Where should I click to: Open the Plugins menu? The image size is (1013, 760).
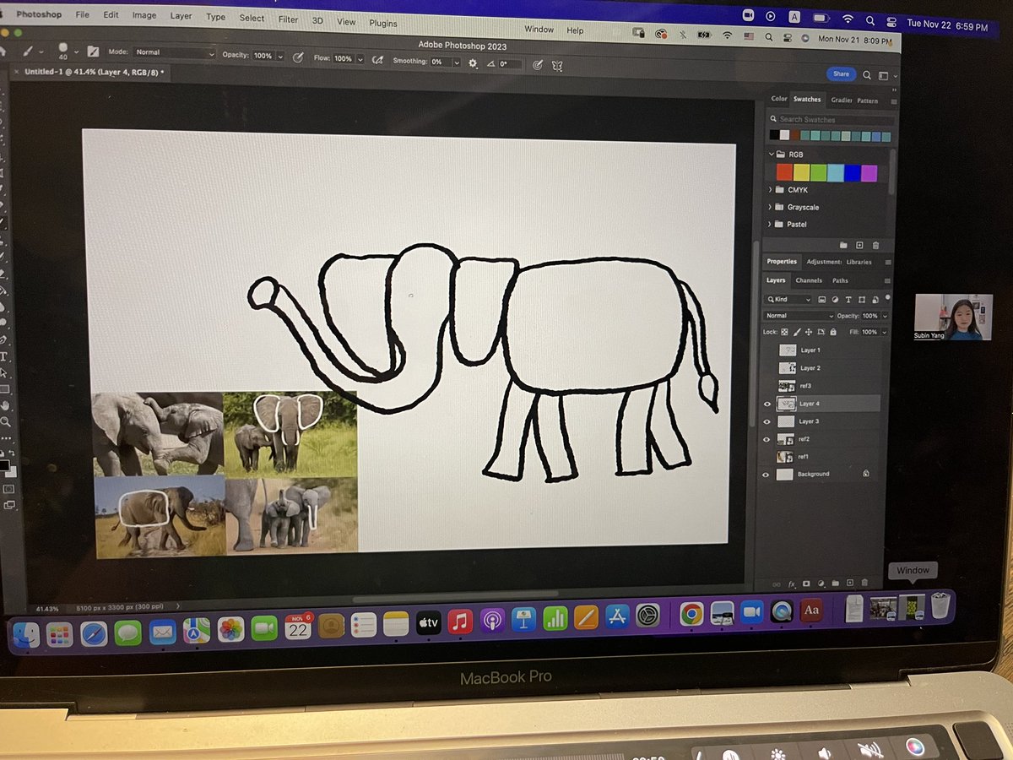coord(383,24)
